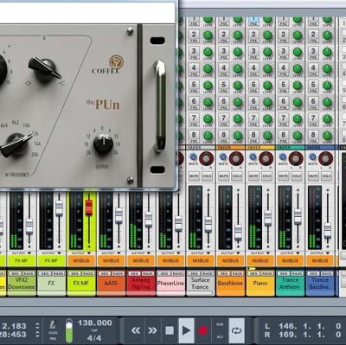
Task: Solo the Surface Trance channel
Action: pos(208,176)
